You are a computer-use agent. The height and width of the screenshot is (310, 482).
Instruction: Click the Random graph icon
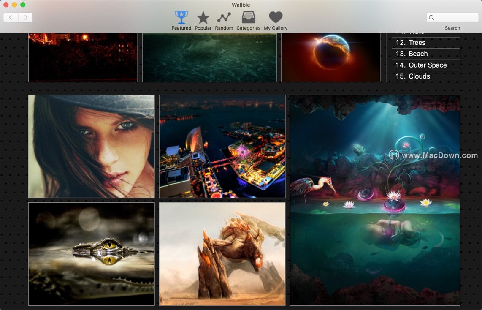224,18
